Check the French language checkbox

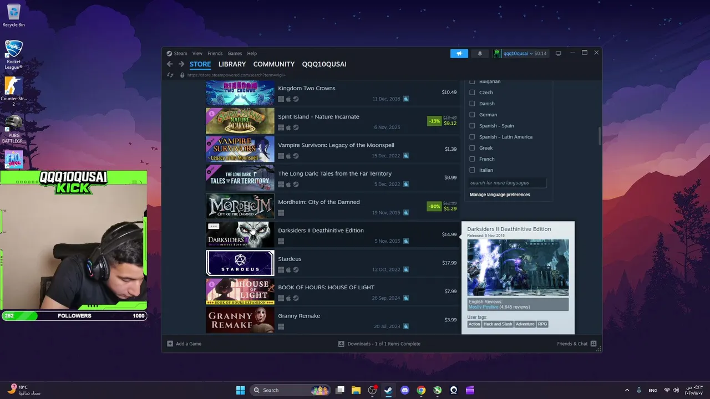click(x=473, y=159)
